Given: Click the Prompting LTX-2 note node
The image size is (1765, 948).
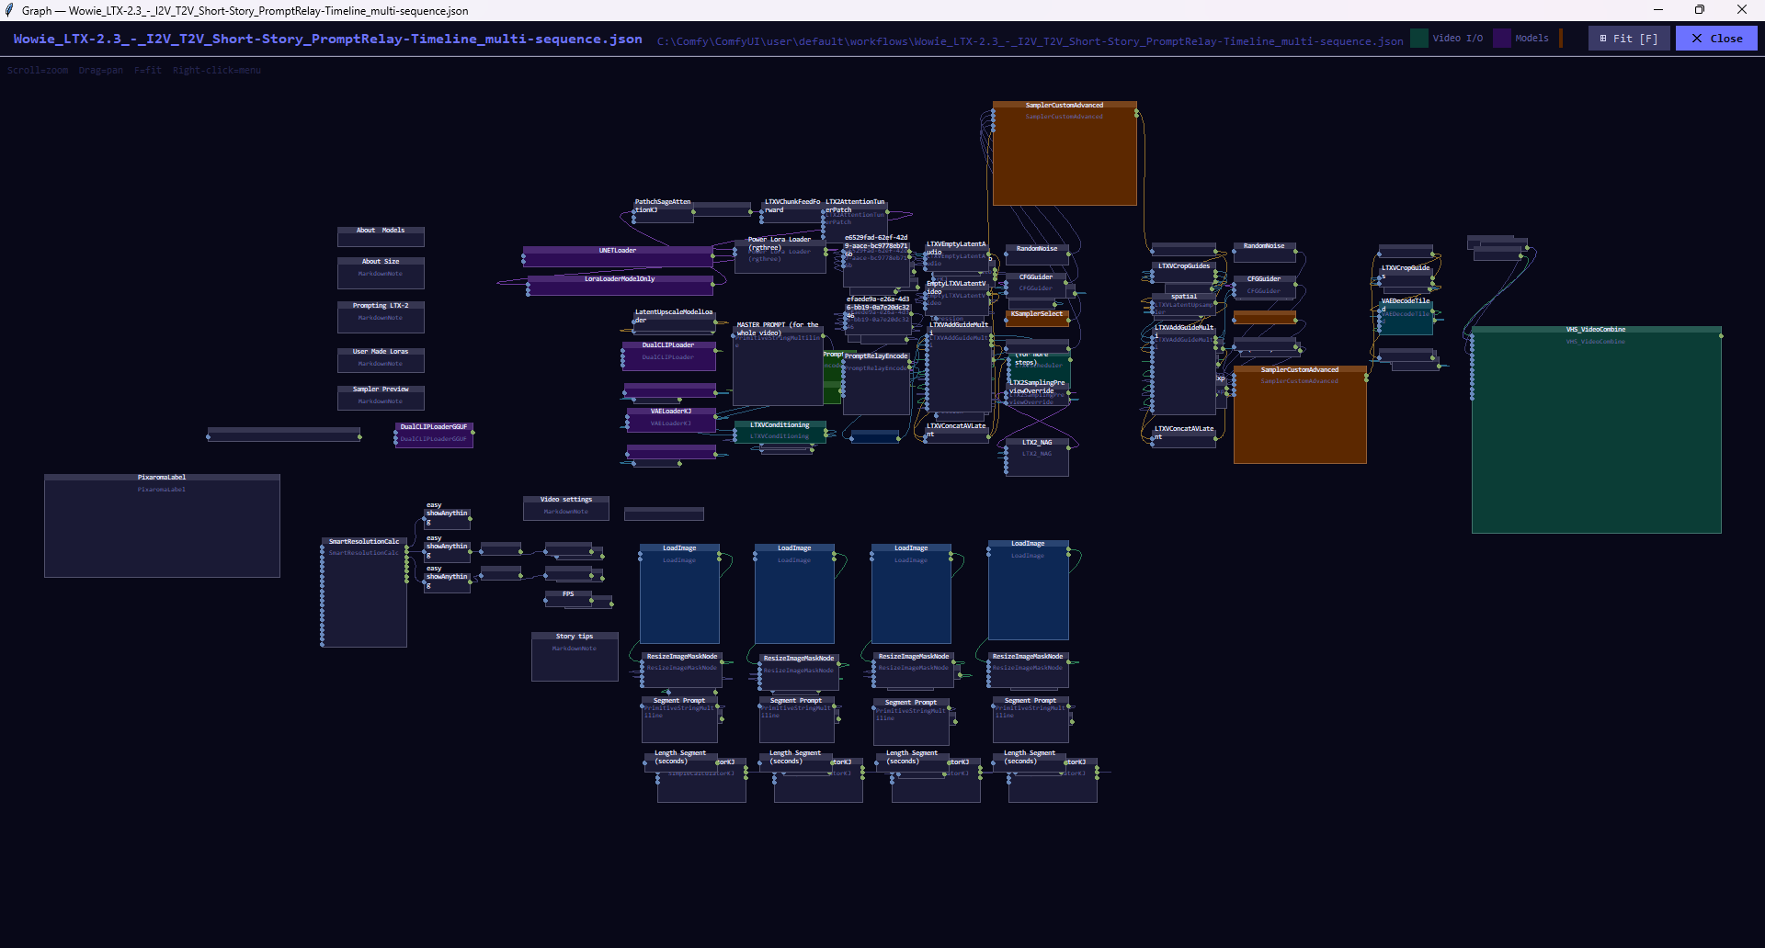Looking at the screenshot, I should click(x=381, y=317).
